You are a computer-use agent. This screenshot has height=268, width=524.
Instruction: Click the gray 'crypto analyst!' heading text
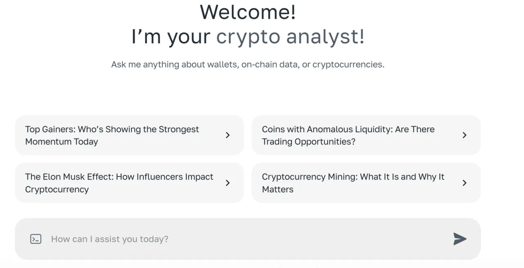290,36
